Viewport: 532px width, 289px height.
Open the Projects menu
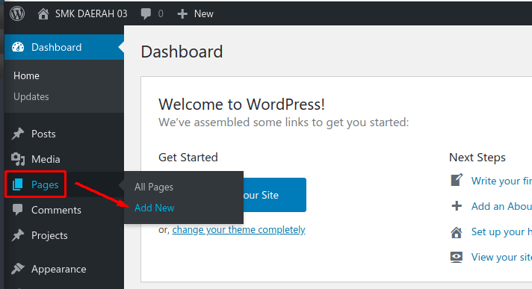point(49,236)
